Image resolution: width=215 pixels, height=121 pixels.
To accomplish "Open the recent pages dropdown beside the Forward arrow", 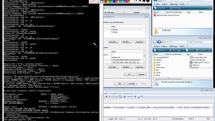I will [162, 42].
